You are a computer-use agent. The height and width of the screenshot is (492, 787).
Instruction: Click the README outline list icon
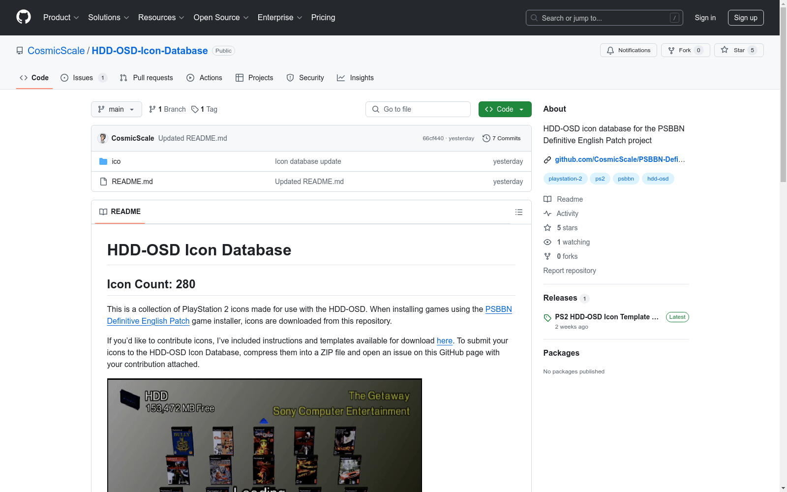point(518,212)
